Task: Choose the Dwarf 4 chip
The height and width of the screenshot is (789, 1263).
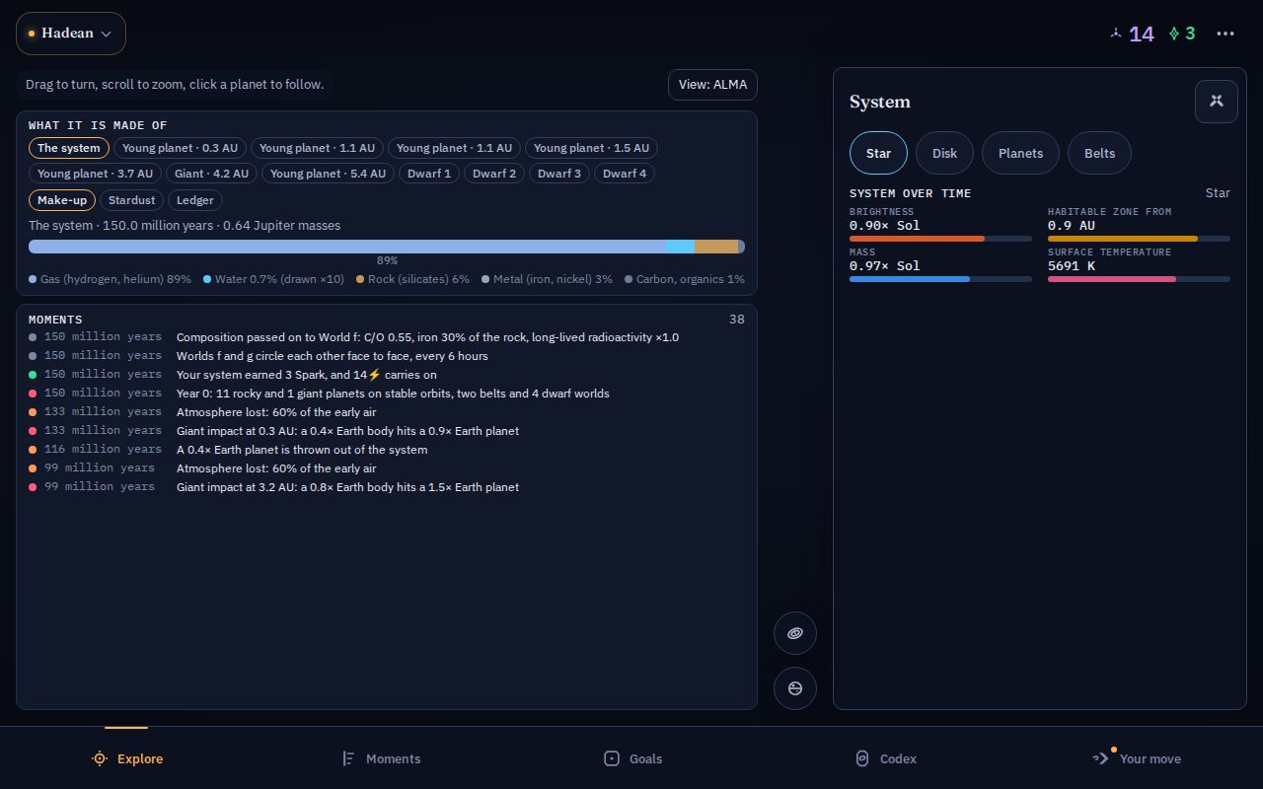Action: (x=625, y=174)
